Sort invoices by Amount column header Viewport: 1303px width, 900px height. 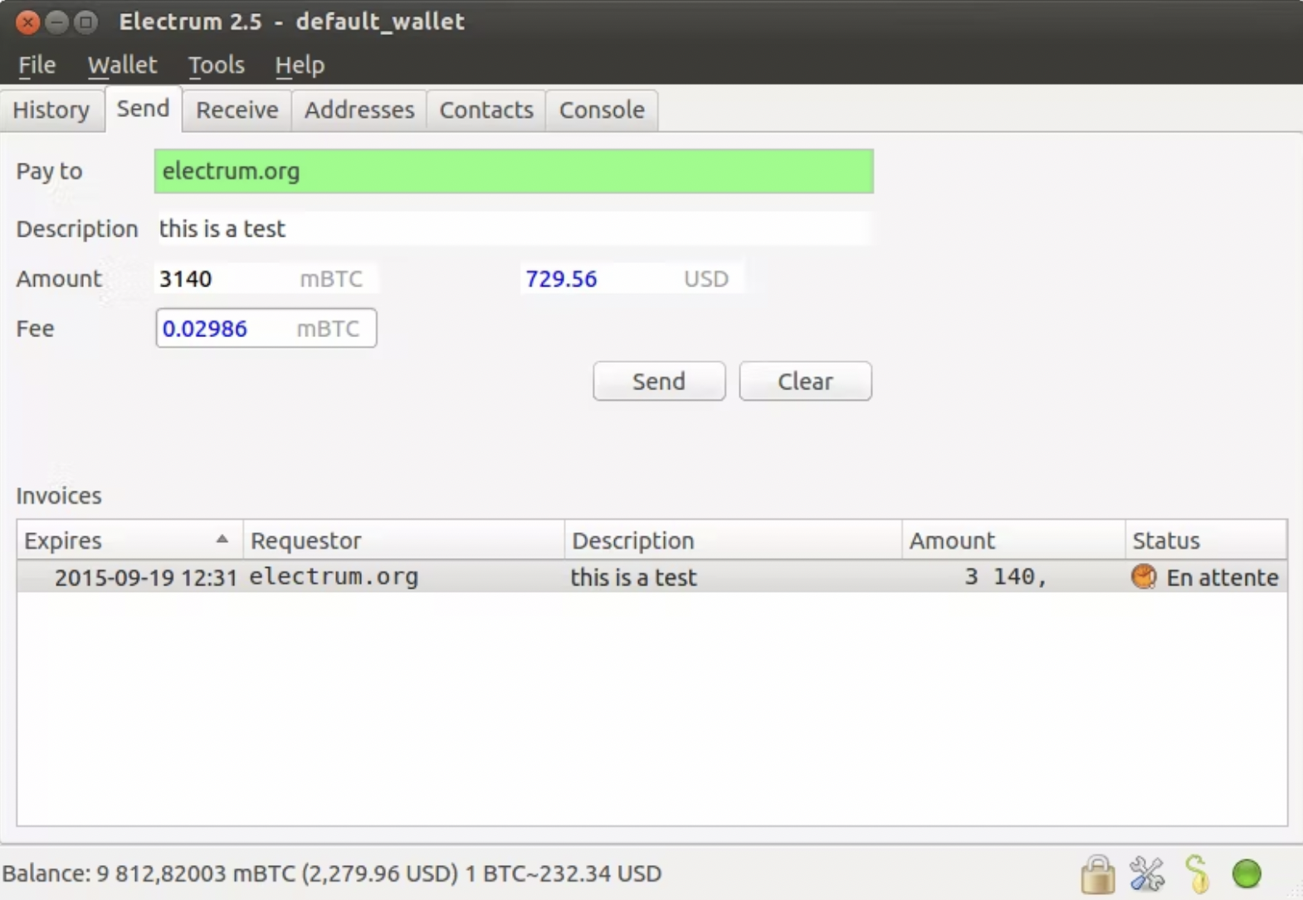pyautogui.click(x=1013, y=540)
